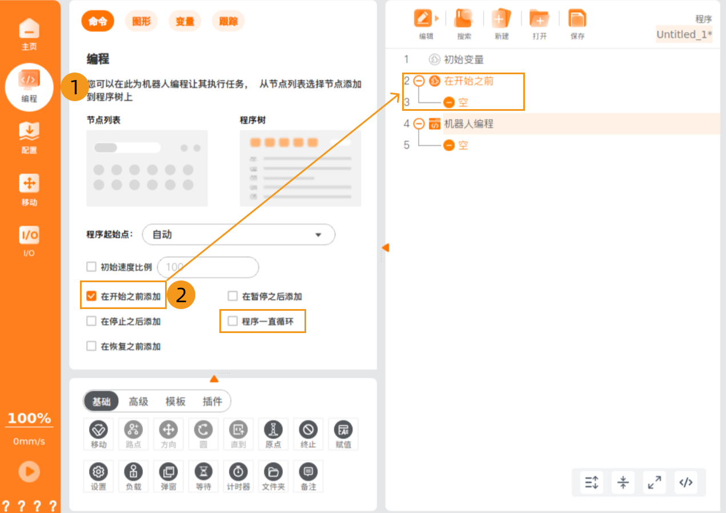Open the 编程 programming section

point(29,87)
